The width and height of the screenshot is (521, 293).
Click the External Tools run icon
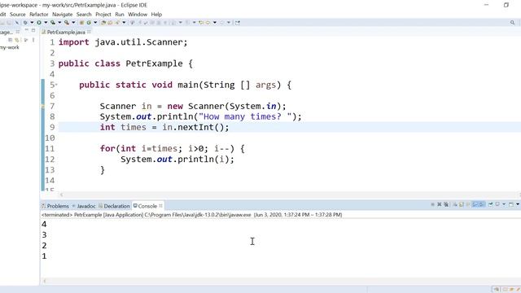pyautogui.click(x=67, y=23)
